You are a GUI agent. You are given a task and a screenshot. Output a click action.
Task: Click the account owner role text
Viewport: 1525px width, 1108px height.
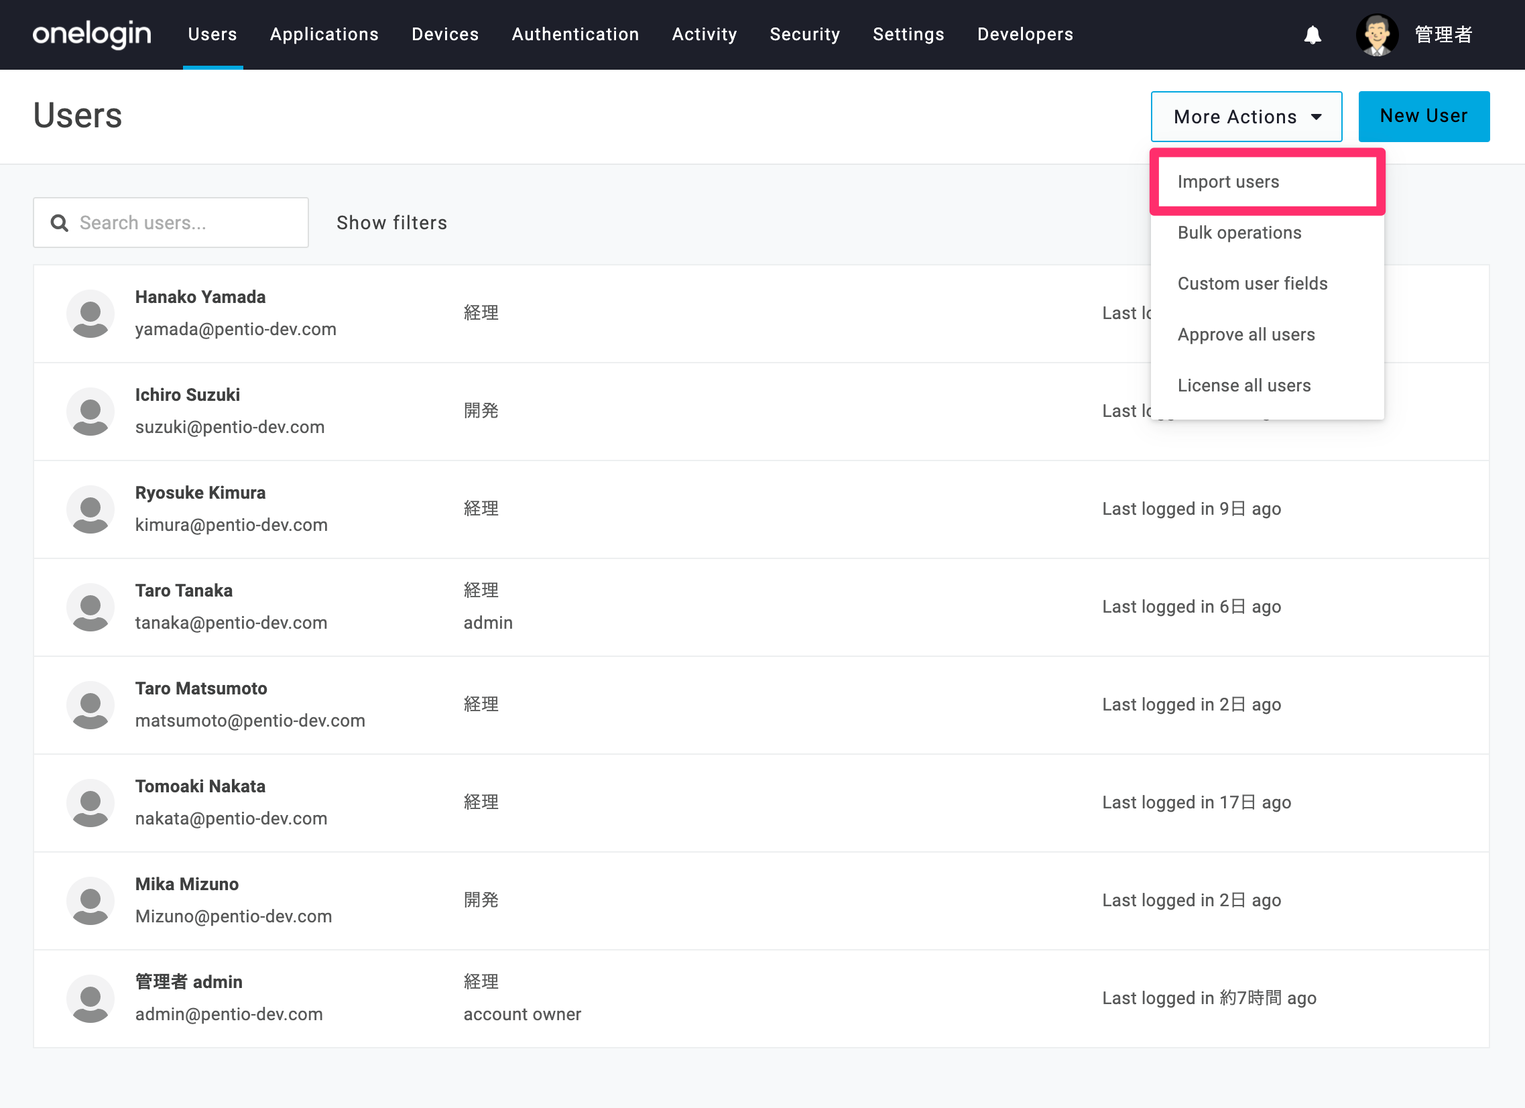[x=522, y=1014]
